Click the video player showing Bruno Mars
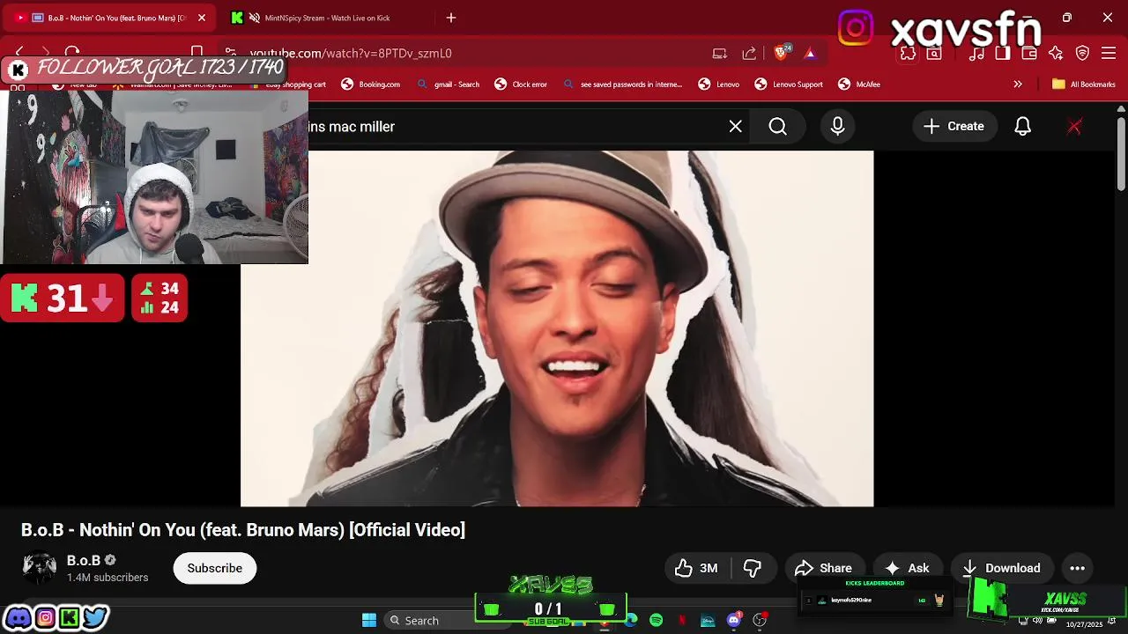1128x634 pixels. pos(557,328)
